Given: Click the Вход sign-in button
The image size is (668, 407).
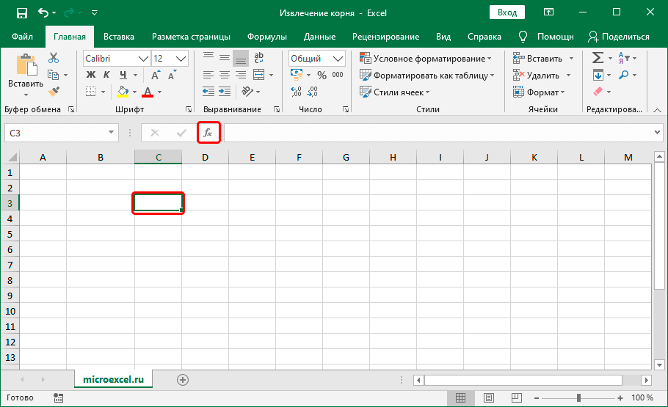Looking at the screenshot, I should tap(507, 12).
